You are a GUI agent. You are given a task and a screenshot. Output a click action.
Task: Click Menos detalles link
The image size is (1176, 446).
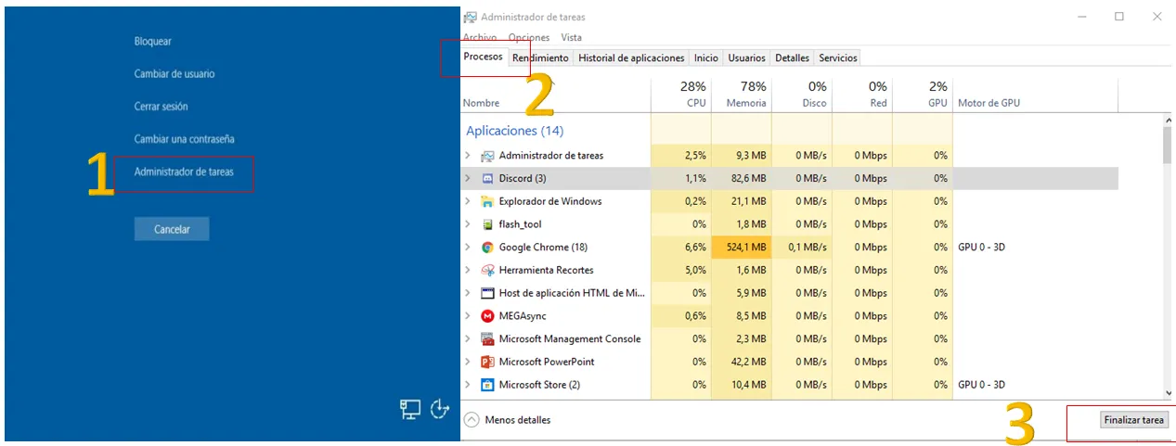518,420
